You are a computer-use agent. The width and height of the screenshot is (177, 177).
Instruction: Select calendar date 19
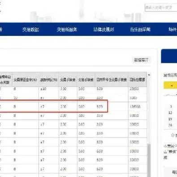[170, 119]
